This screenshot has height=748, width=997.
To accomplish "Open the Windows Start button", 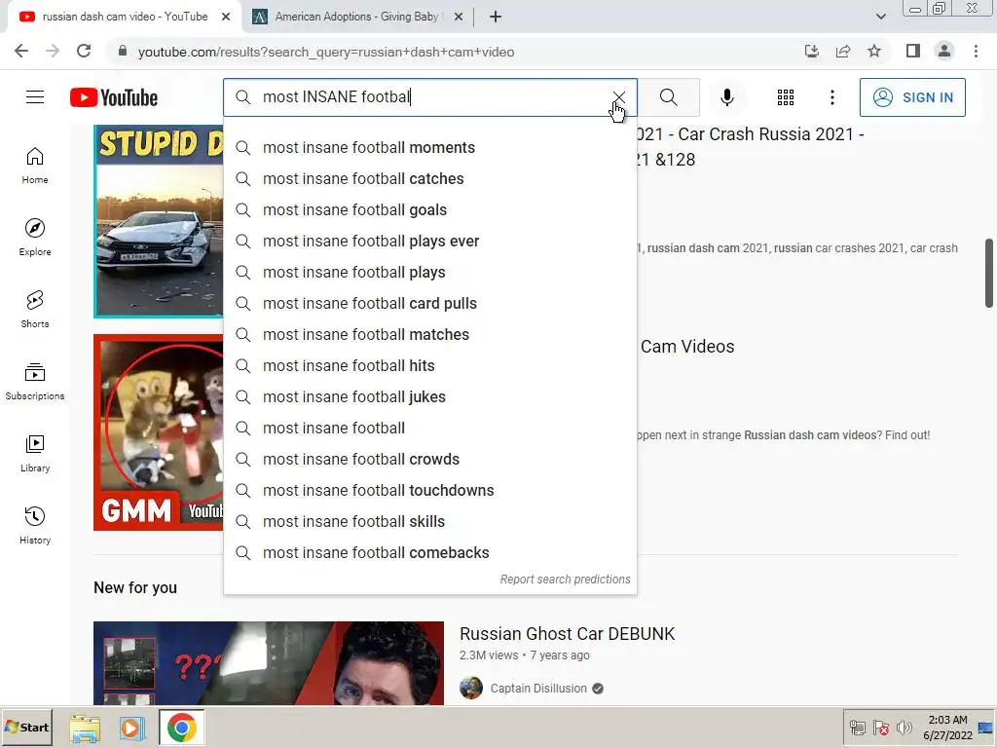I will point(26,727).
